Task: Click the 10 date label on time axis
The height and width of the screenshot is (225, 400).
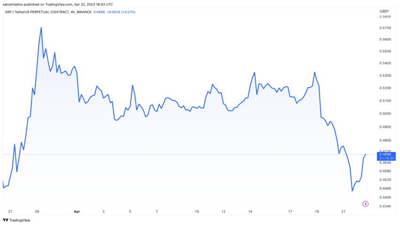Action: 197,211
